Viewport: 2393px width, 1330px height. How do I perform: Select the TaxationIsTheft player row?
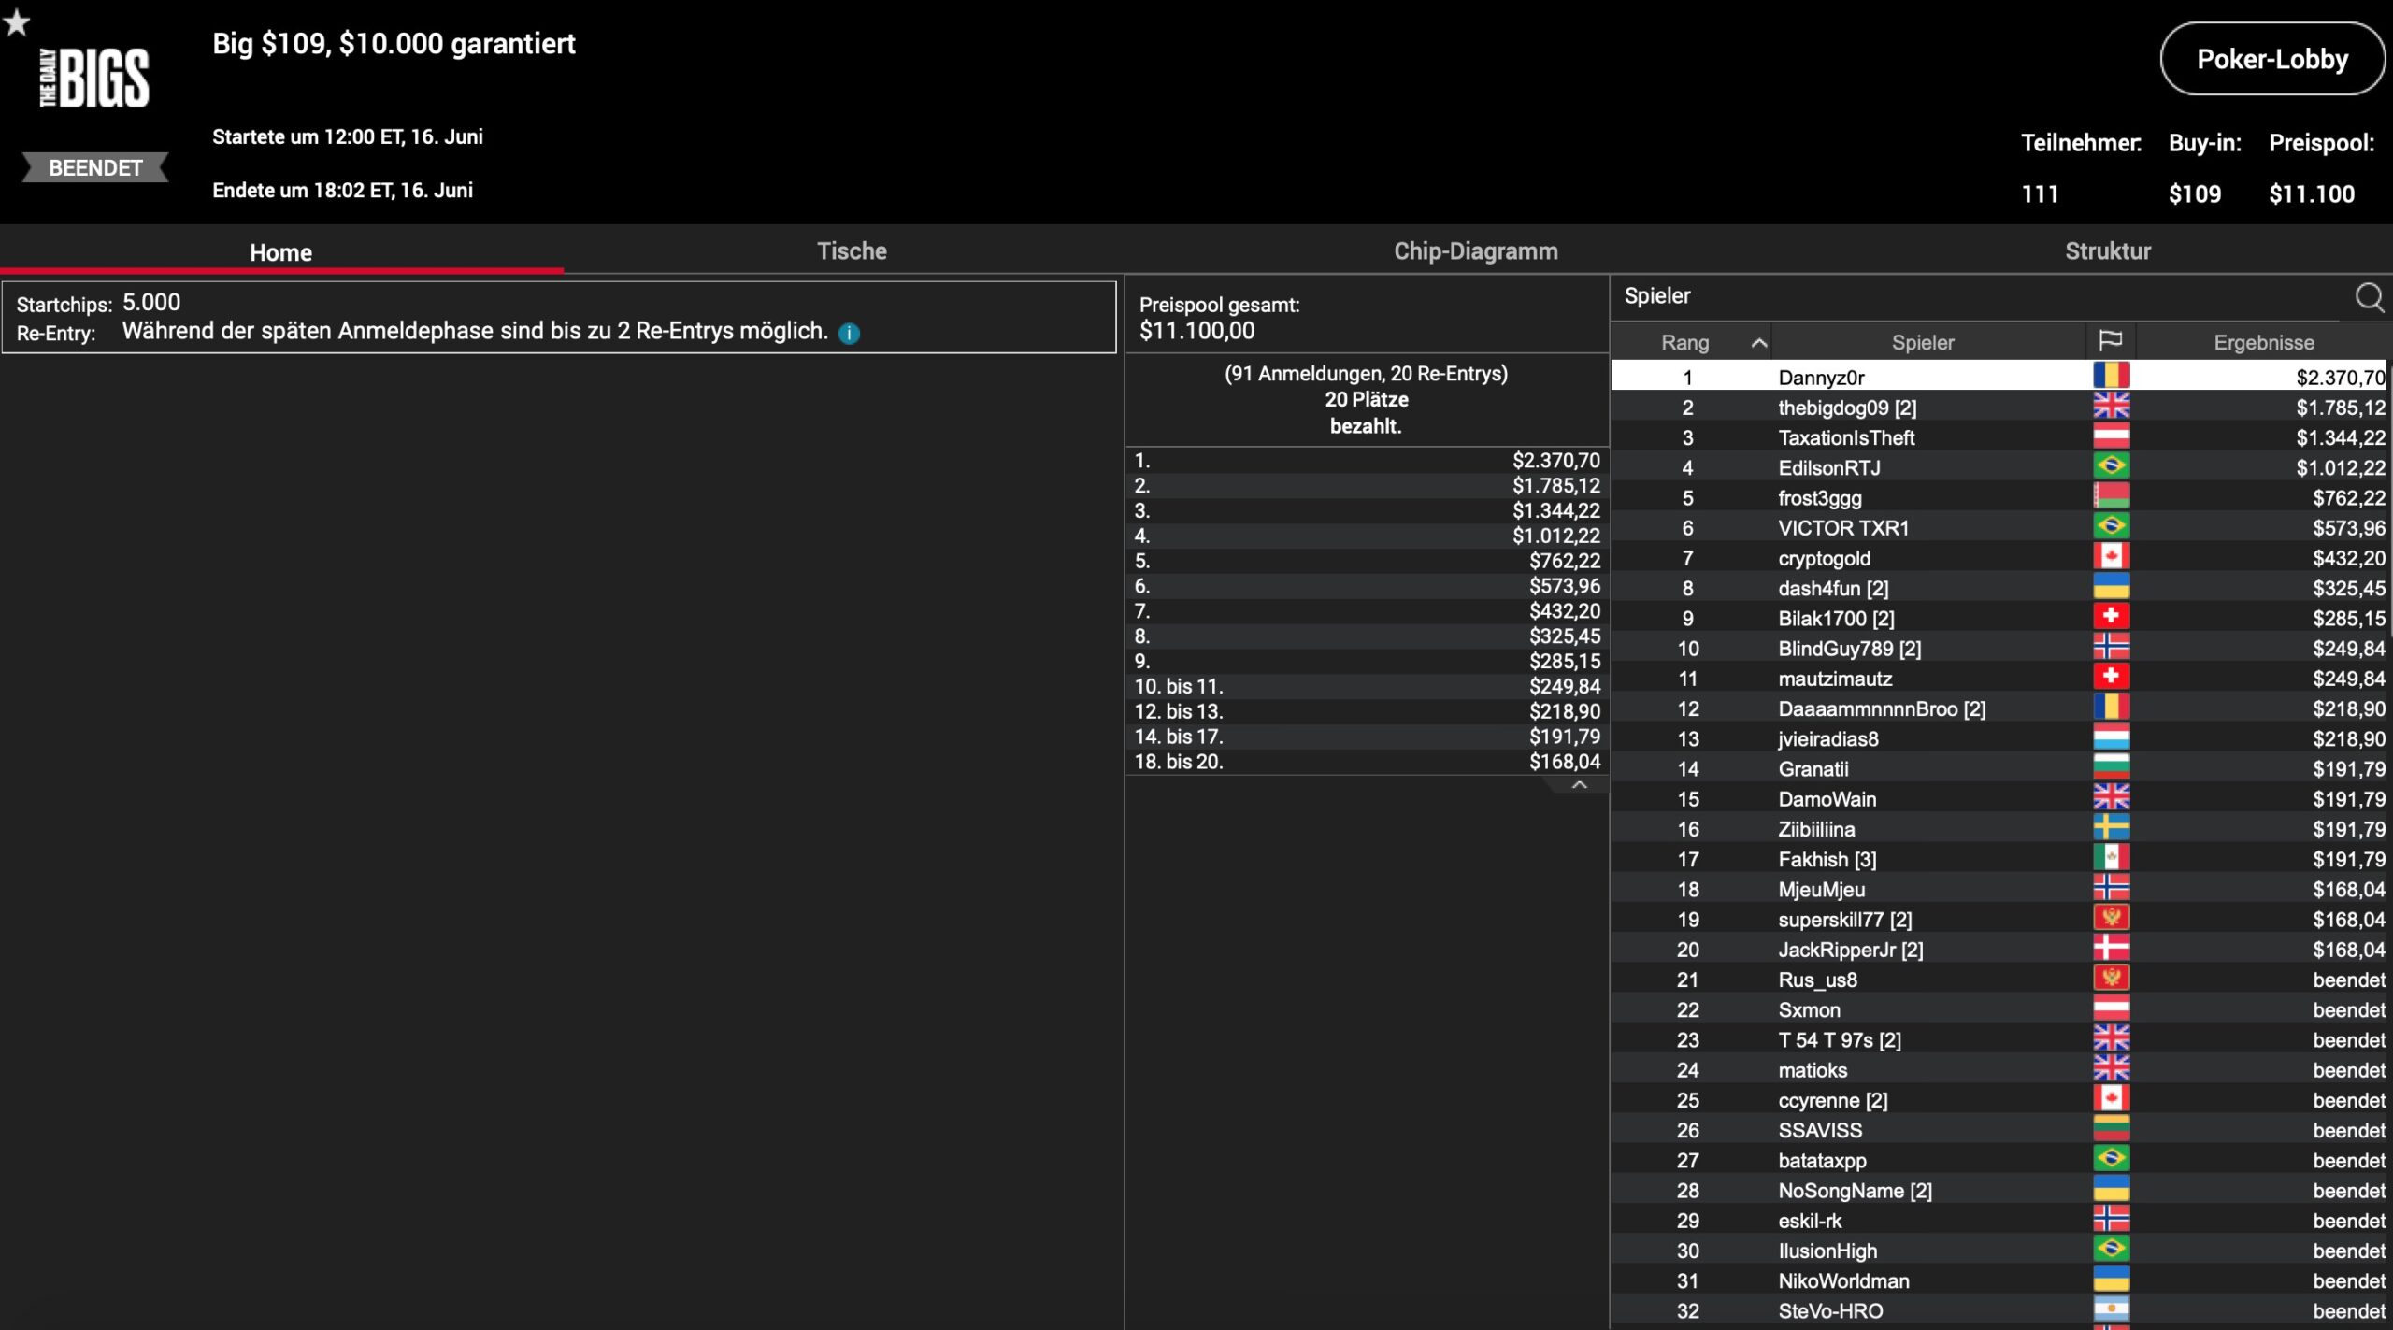point(1845,437)
